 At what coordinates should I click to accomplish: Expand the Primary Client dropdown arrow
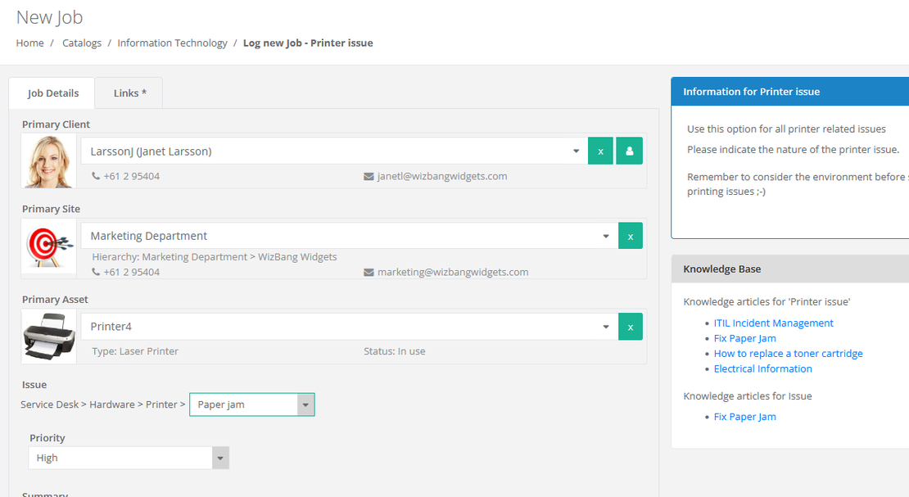pyautogui.click(x=576, y=151)
